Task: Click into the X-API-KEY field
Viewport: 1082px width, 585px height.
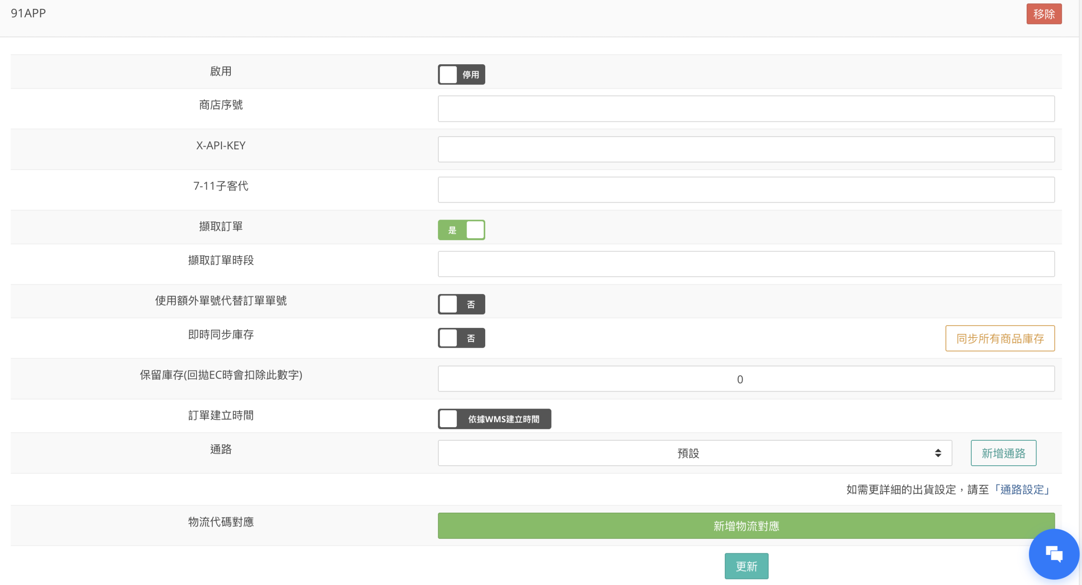Action: 746,149
